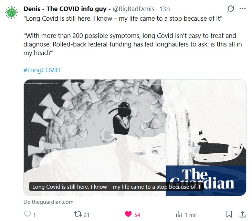Click the reply count 1
The image size is (252, 221).
[34, 215]
